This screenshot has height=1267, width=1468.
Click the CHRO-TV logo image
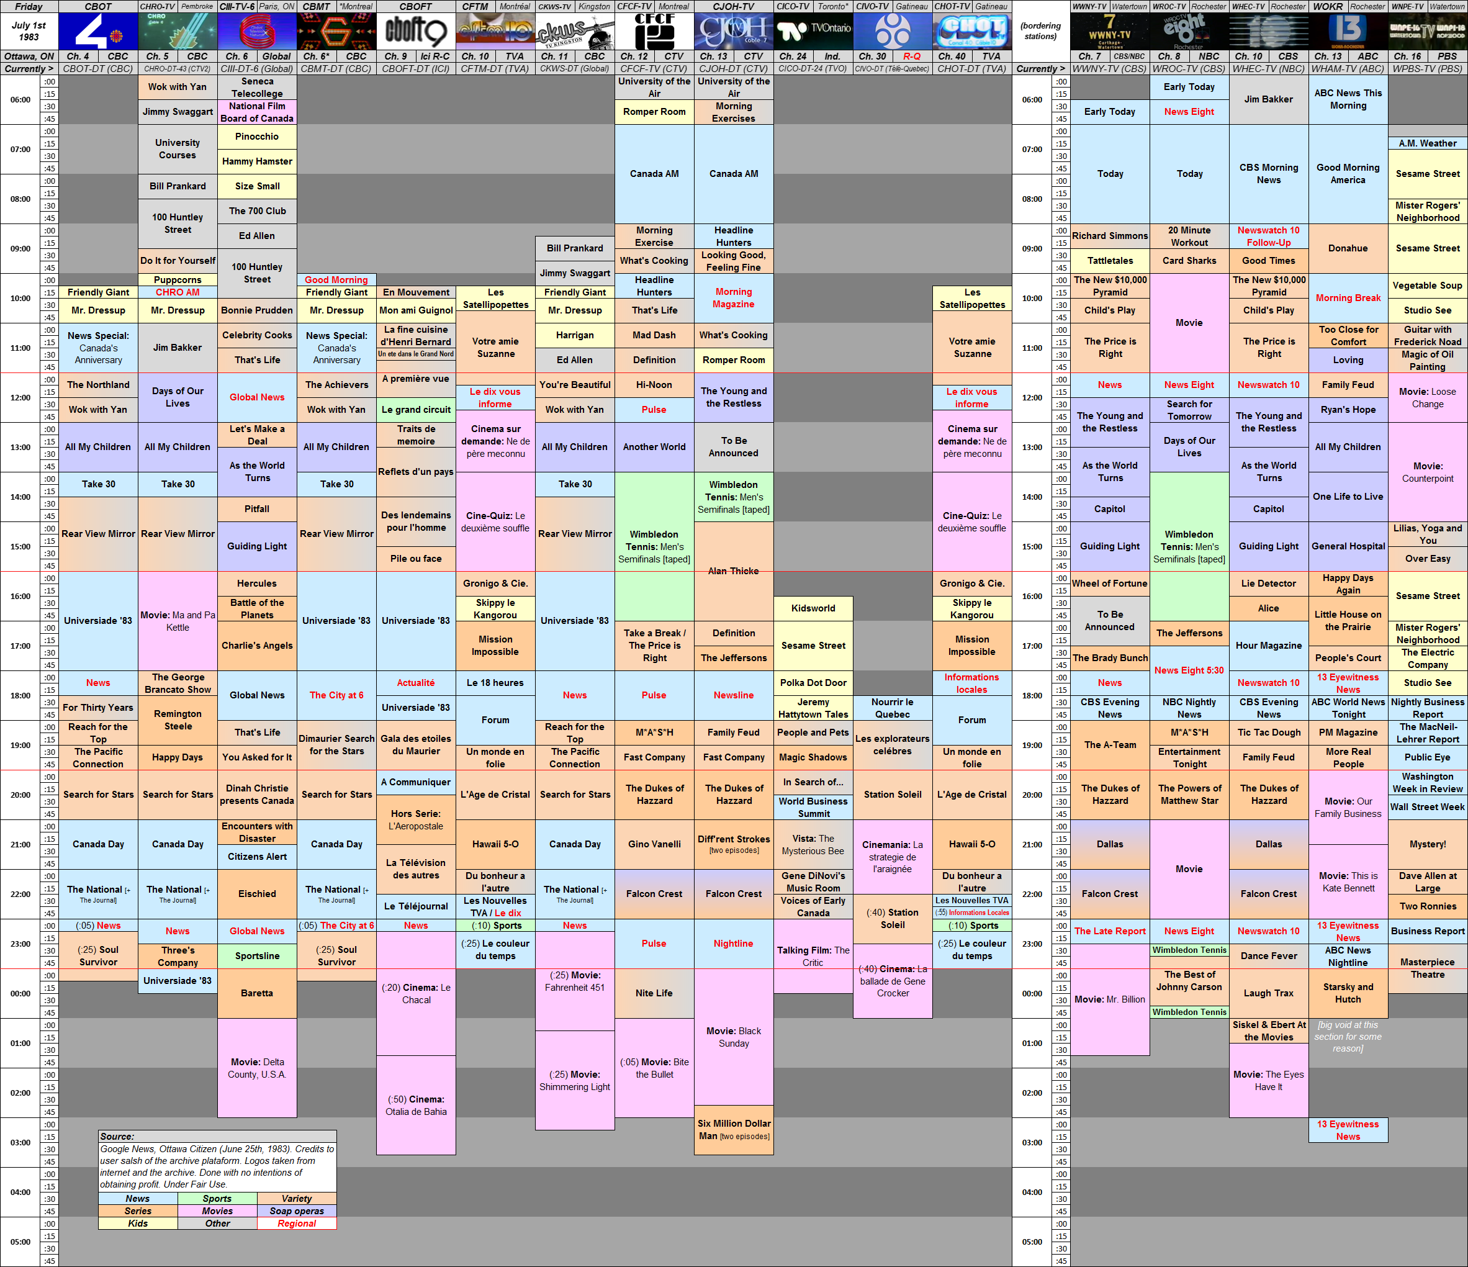pos(177,31)
